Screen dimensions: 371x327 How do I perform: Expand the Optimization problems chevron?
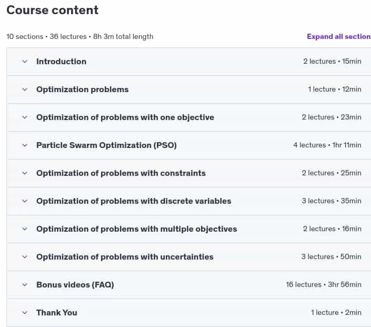(x=25, y=90)
